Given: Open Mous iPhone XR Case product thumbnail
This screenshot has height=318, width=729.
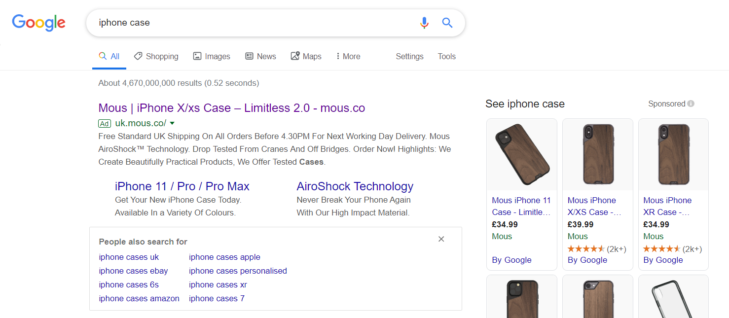Looking at the screenshot, I should (673, 154).
